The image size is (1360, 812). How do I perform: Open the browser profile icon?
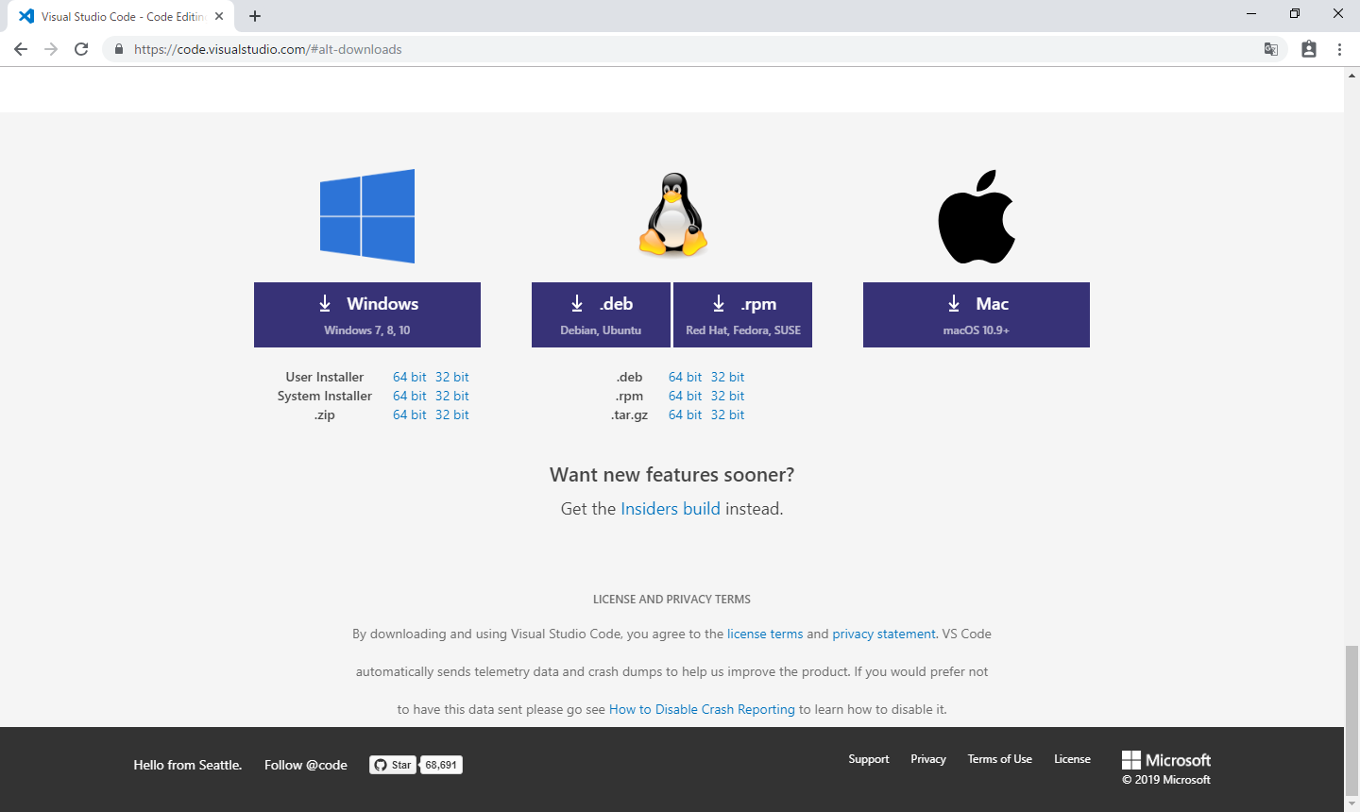tap(1309, 49)
